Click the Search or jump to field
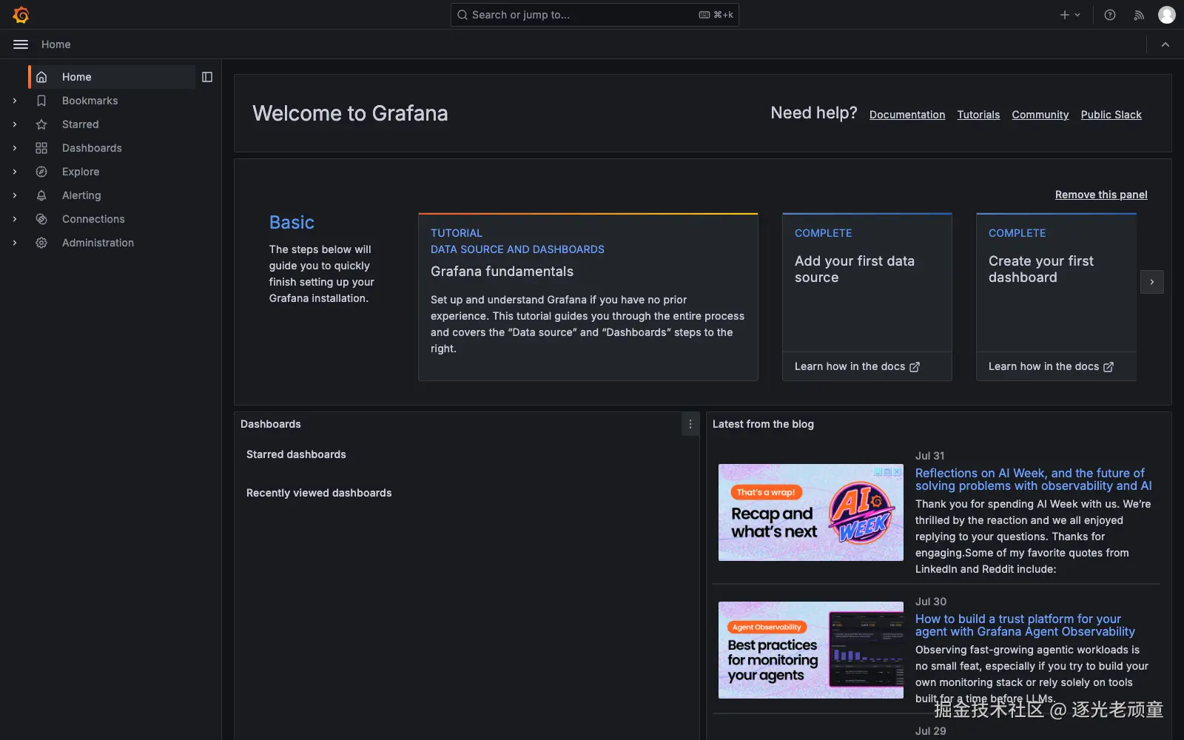This screenshot has width=1184, height=740. (x=595, y=15)
